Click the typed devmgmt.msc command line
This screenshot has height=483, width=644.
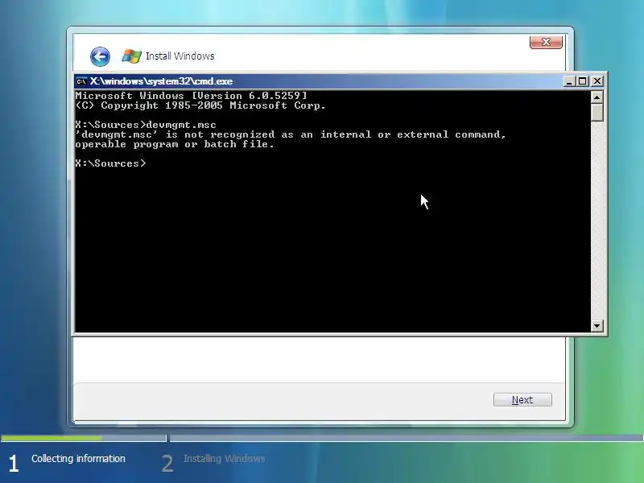coord(146,125)
